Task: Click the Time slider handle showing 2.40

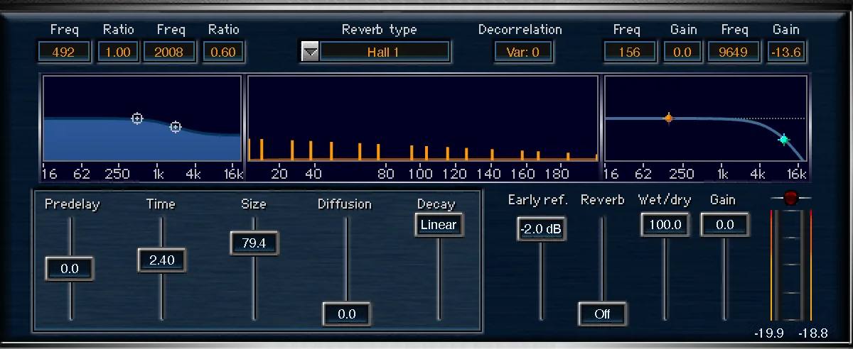Action: pyautogui.click(x=162, y=260)
